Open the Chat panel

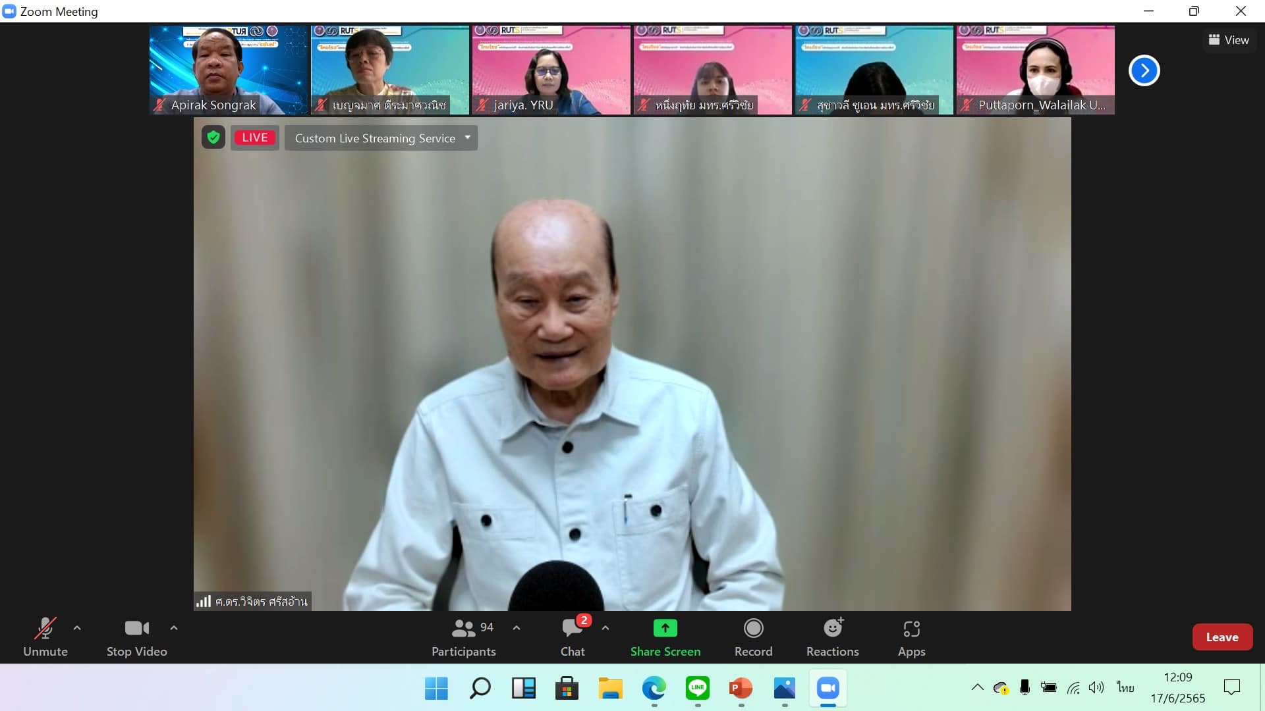573,637
